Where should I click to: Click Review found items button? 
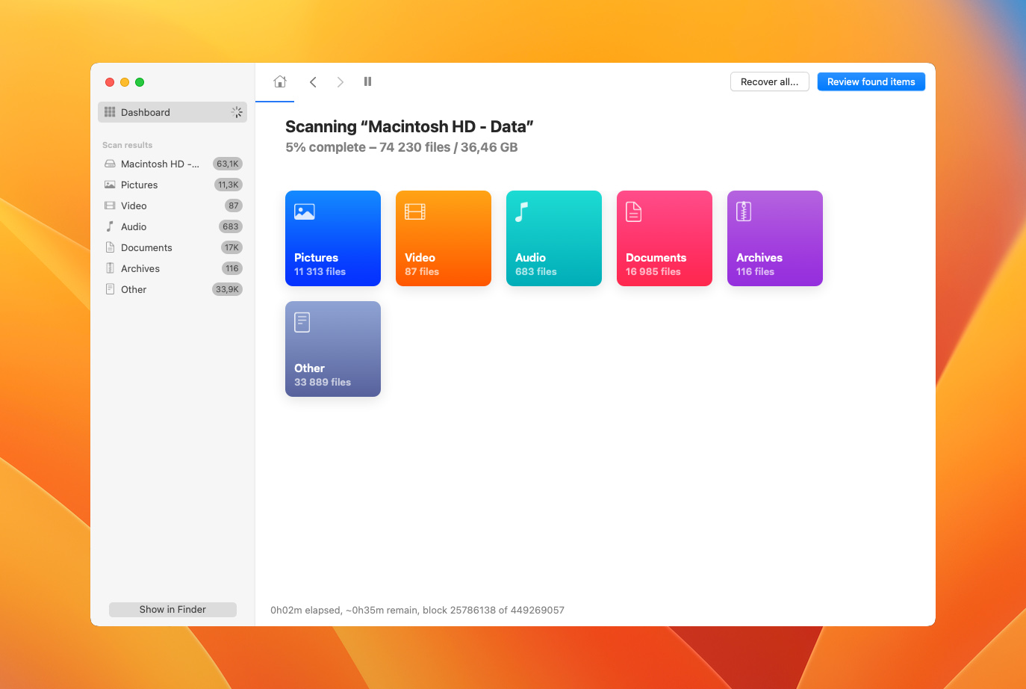tap(871, 82)
